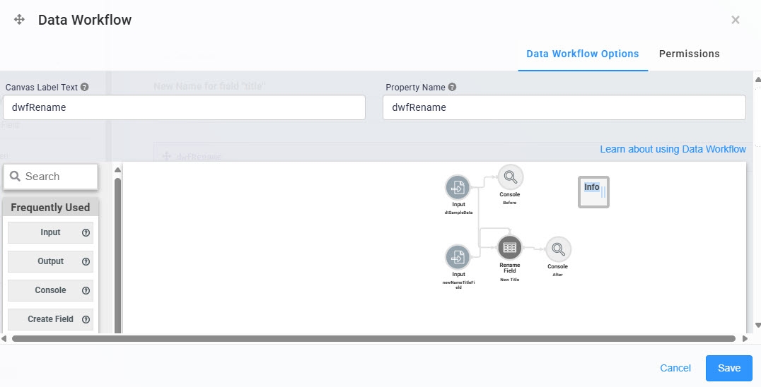Screen dimensions: 761x387
Task: Select the Console After node
Action: coord(558,249)
